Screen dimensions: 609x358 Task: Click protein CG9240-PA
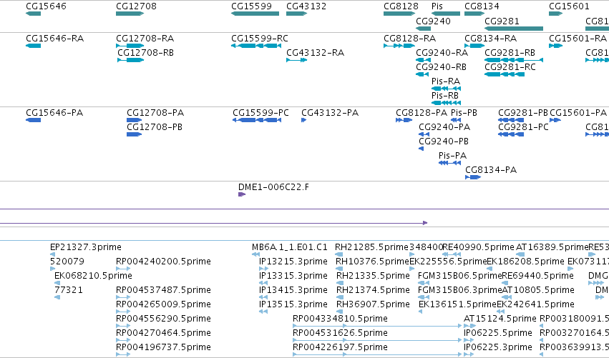(x=424, y=134)
